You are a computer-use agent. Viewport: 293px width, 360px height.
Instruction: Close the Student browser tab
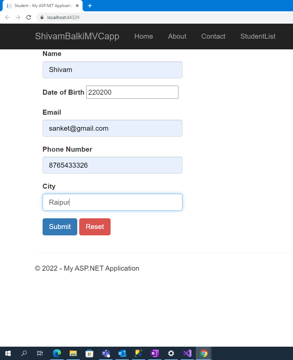[x=77, y=6]
